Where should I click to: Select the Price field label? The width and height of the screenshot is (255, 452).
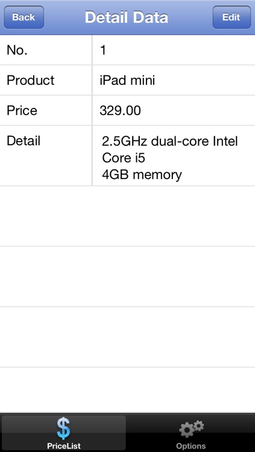[22, 111]
